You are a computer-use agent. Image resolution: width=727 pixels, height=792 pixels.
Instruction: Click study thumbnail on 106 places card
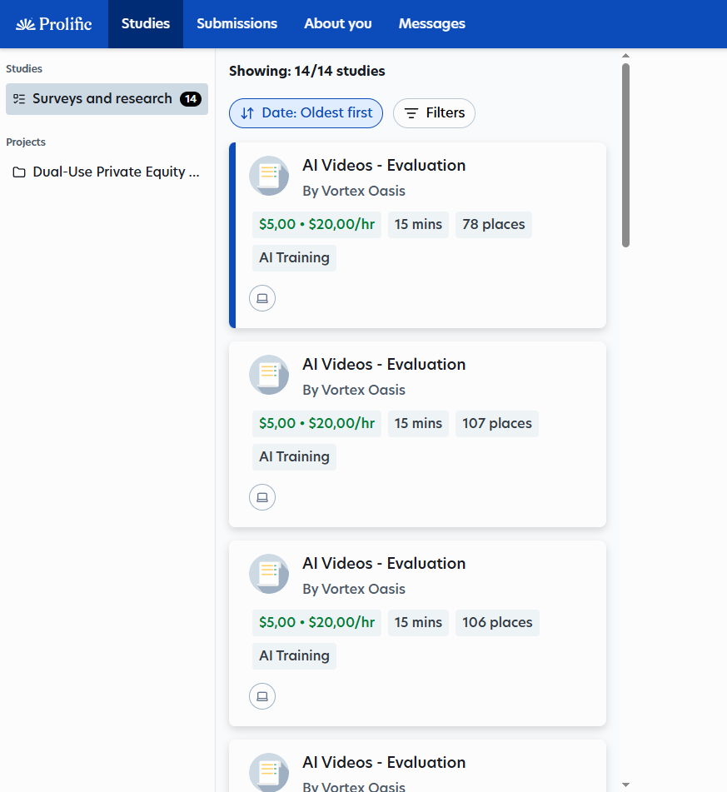(269, 574)
